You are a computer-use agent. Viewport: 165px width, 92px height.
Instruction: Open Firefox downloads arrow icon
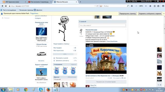tap(132, 6)
